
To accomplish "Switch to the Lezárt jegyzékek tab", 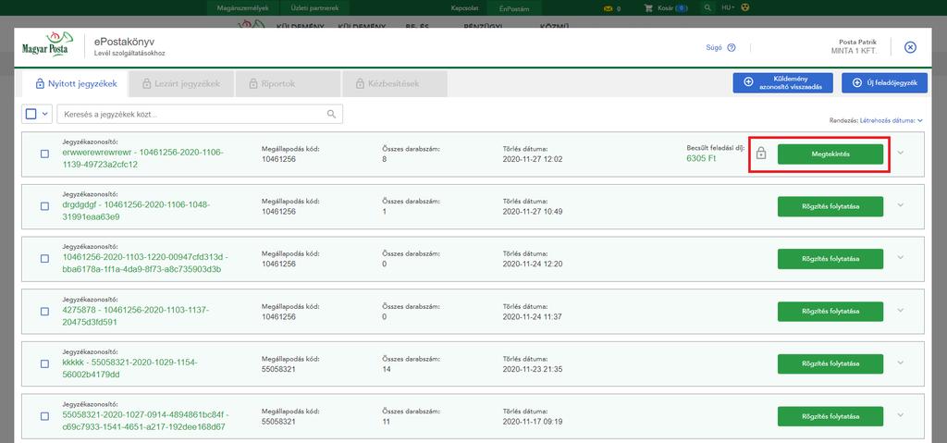I will pyautogui.click(x=181, y=84).
